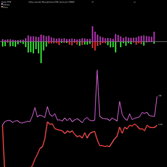167x167 pixels.
Task: Click the highest magenta volume spike peak
Action: click(97, 70)
